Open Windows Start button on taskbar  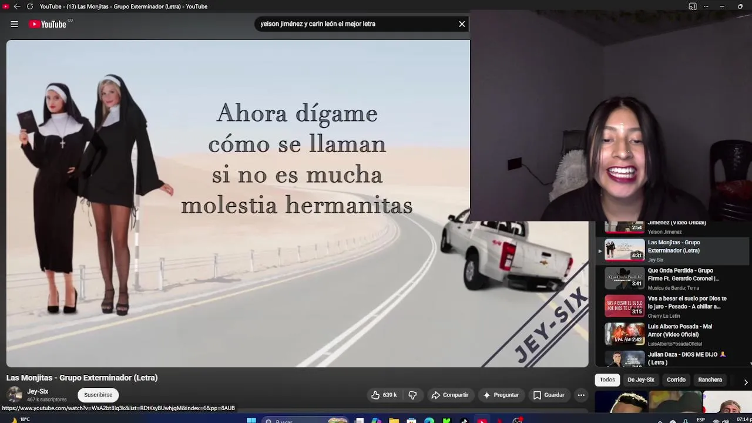tap(251, 421)
